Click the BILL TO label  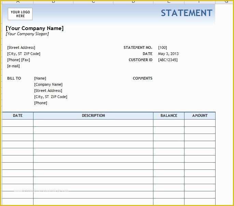(14, 78)
